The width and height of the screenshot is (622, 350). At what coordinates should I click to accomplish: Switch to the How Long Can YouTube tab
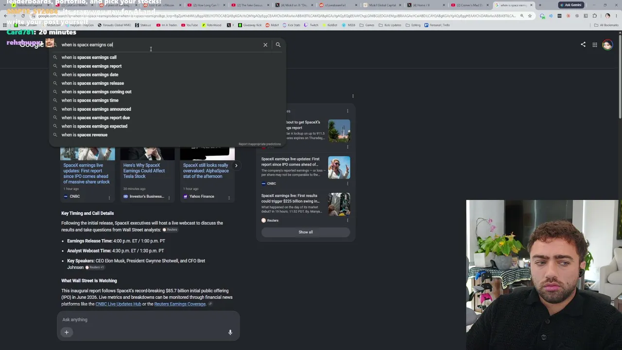pyautogui.click(x=206, y=5)
